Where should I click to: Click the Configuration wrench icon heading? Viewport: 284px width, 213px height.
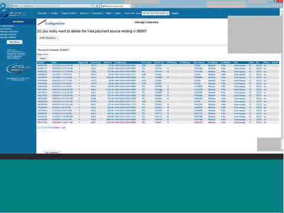point(51,22)
